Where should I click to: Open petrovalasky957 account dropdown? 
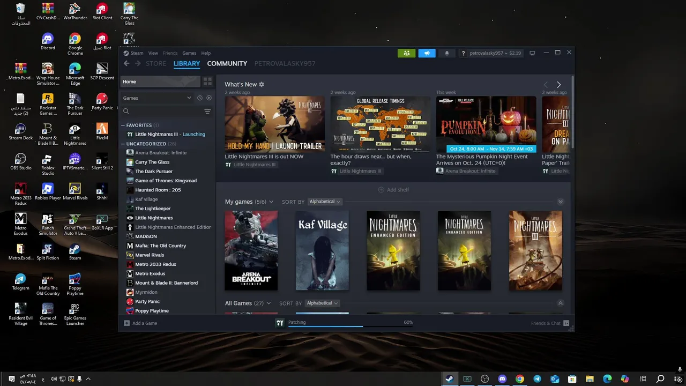495,53
